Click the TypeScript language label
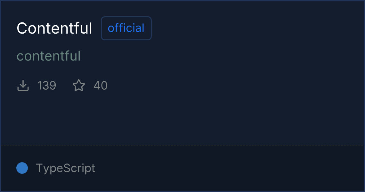Screen dimensions: 365x192 pos(65,168)
